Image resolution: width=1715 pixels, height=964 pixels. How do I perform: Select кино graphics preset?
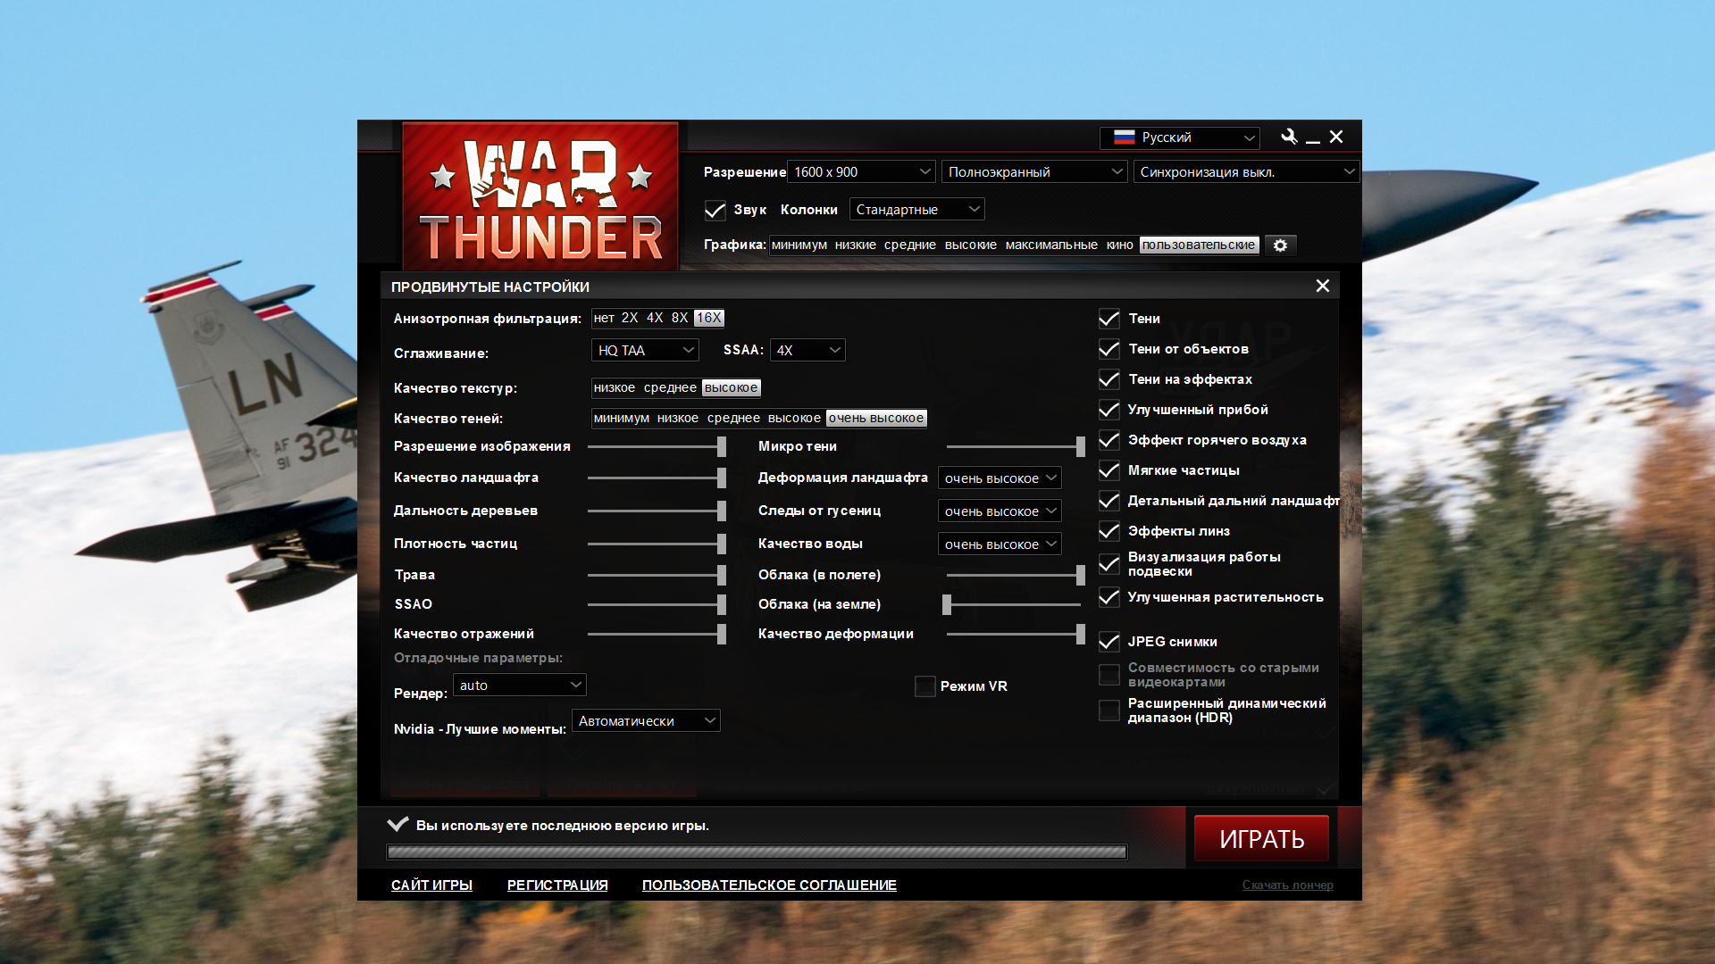tap(1119, 245)
